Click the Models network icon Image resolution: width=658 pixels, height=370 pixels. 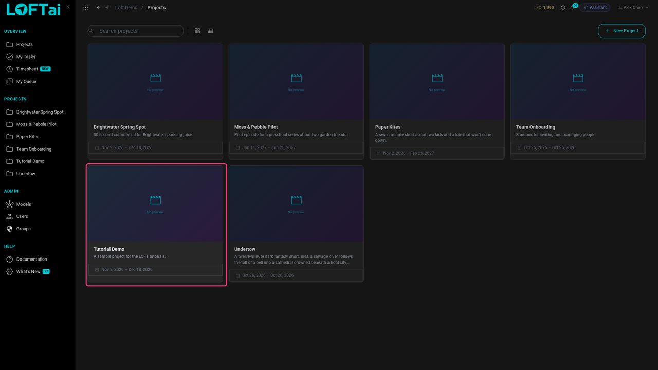coord(9,204)
